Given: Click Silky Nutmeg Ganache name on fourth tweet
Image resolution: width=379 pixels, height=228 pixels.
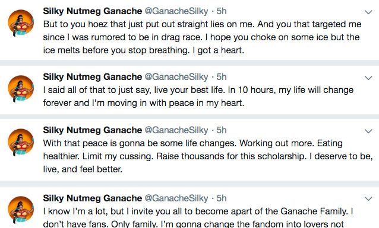Looking at the screenshot, I should pyautogui.click(x=93, y=198).
